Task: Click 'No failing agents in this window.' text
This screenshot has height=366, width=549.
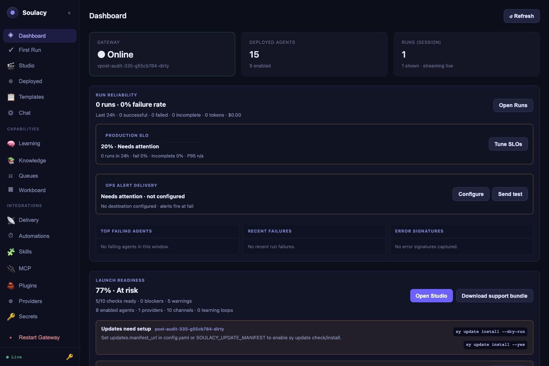Action: [135, 247]
